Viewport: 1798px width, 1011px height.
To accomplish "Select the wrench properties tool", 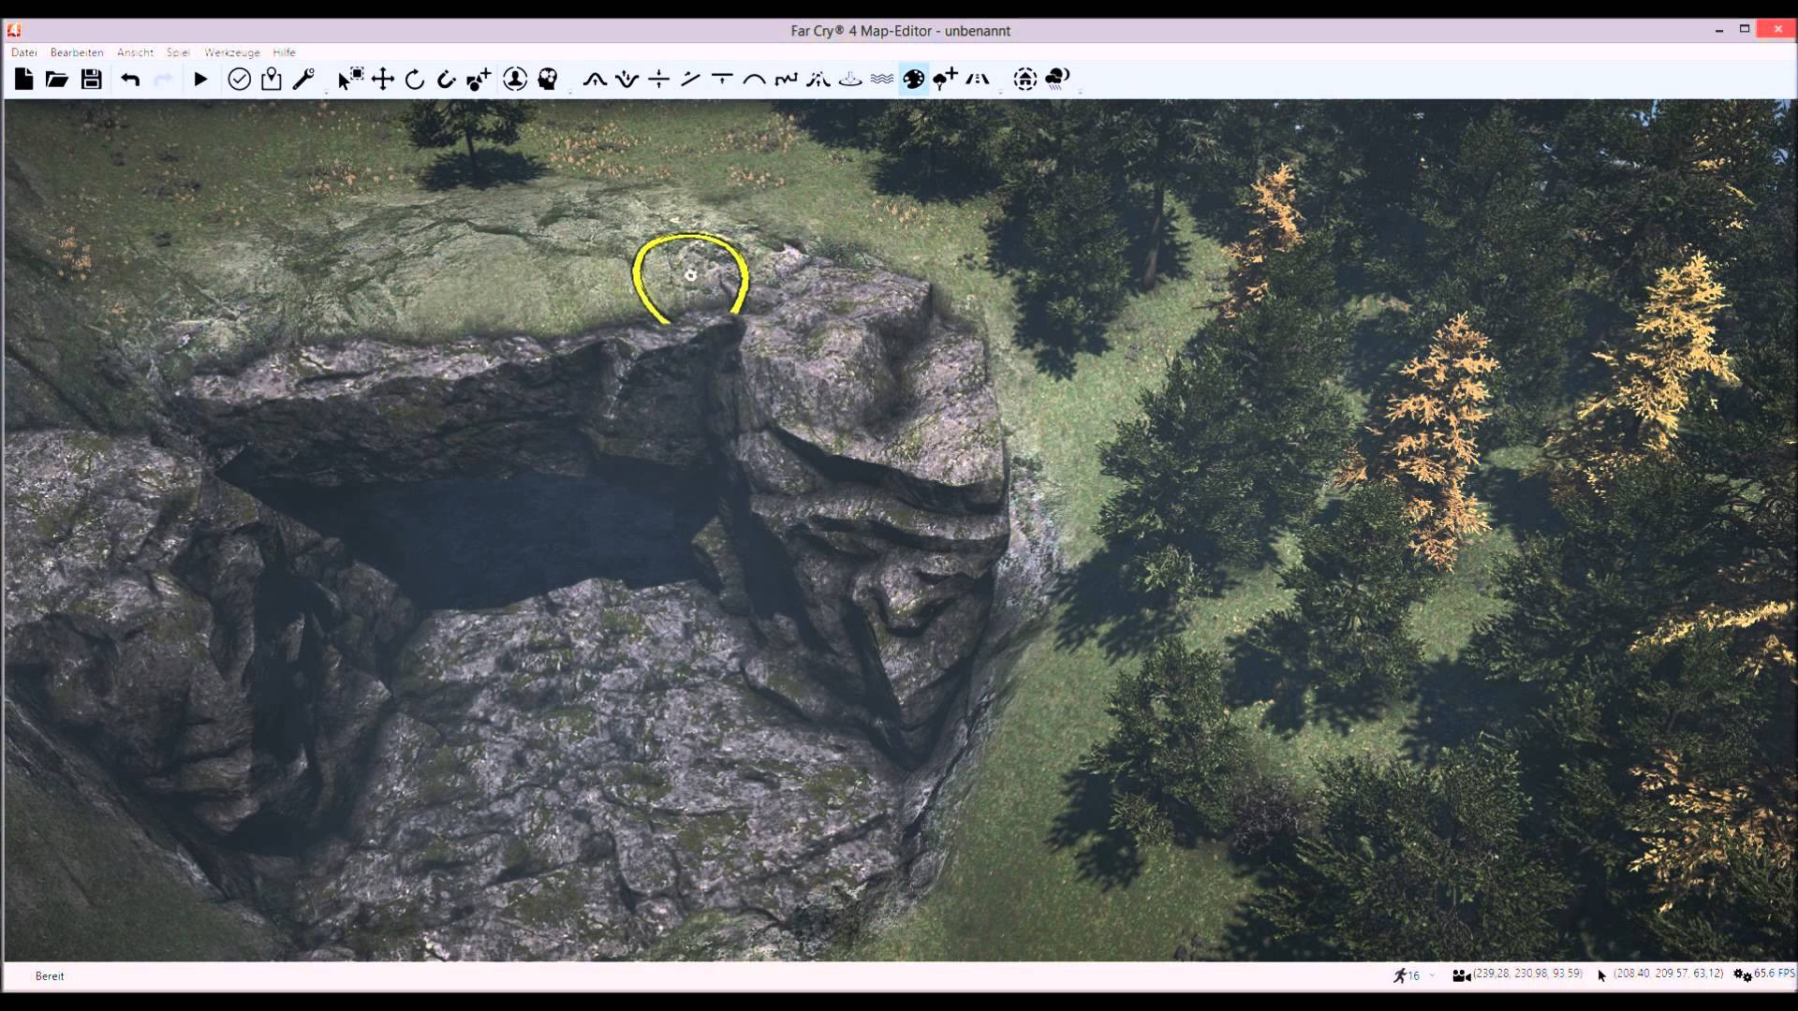I will [302, 80].
